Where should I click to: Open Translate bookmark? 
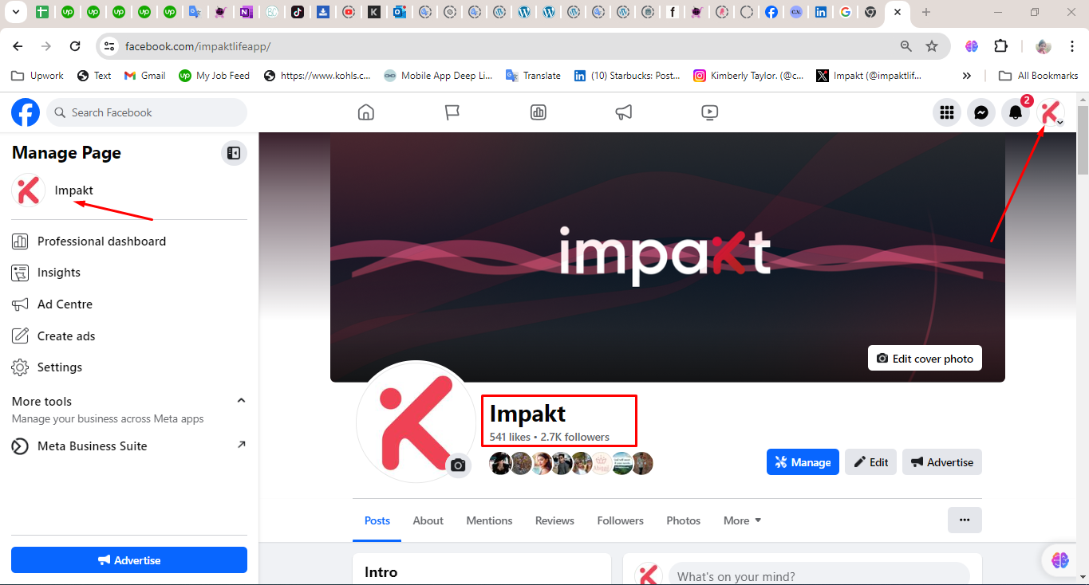[533, 76]
